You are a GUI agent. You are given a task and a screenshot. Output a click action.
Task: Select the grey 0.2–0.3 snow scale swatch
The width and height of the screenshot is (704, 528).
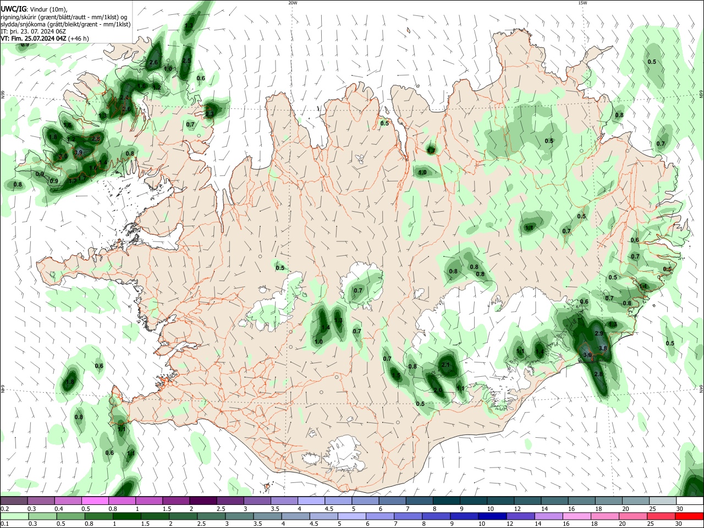[15, 501]
